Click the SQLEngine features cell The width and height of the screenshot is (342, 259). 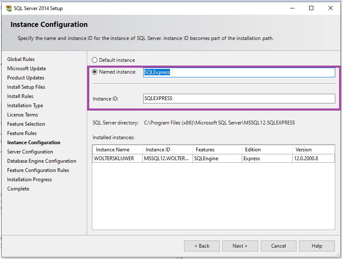pos(217,159)
